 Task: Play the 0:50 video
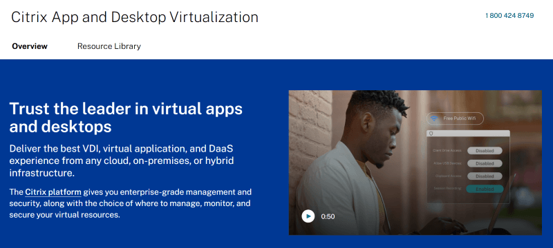coord(308,216)
